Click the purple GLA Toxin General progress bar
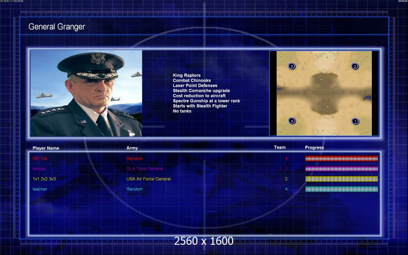Viewport: 408px width, 255px height. click(341, 169)
